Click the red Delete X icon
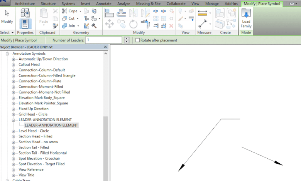 171,26
